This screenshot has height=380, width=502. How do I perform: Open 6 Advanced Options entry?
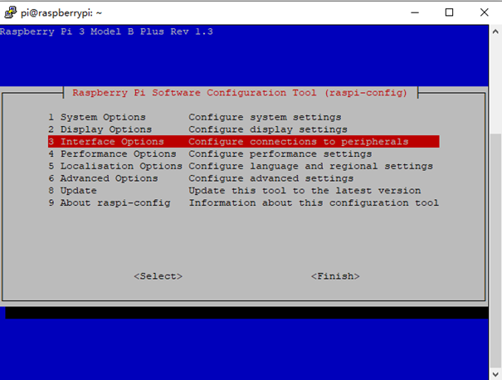[x=243, y=178]
